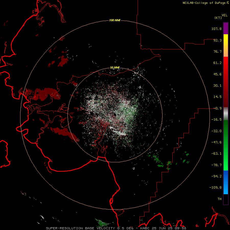The height and width of the screenshot is (230, 230).
Task: Click the VEL label above the scale
Action: [x=225, y=15]
